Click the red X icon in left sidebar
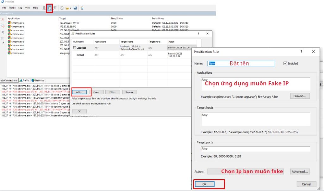Viewport: 324px width, 191px height. tap(3, 20)
